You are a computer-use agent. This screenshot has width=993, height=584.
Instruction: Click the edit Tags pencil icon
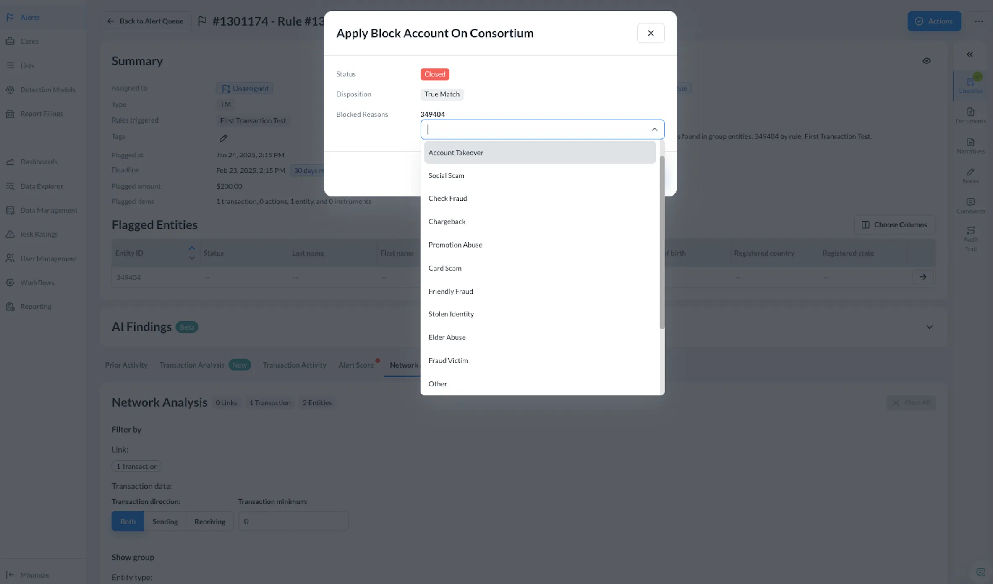pyautogui.click(x=223, y=138)
